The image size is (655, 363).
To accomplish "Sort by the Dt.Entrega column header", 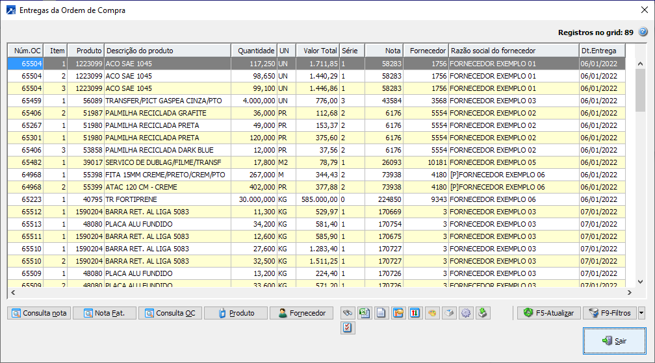I will click(602, 51).
